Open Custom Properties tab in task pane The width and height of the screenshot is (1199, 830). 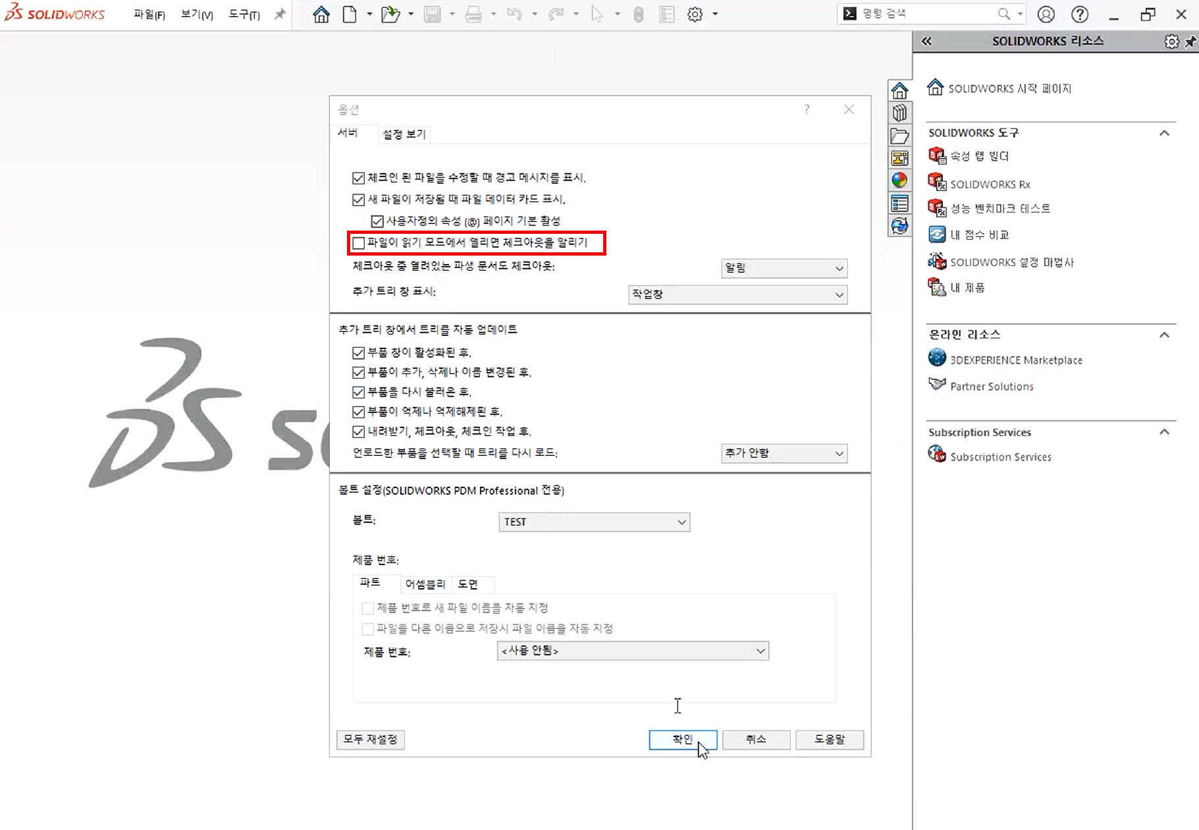tap(899, 204)
